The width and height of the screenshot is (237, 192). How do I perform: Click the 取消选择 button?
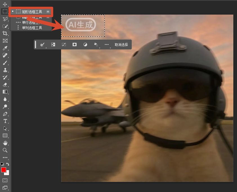pyautogui.click(x=121, y=45)
